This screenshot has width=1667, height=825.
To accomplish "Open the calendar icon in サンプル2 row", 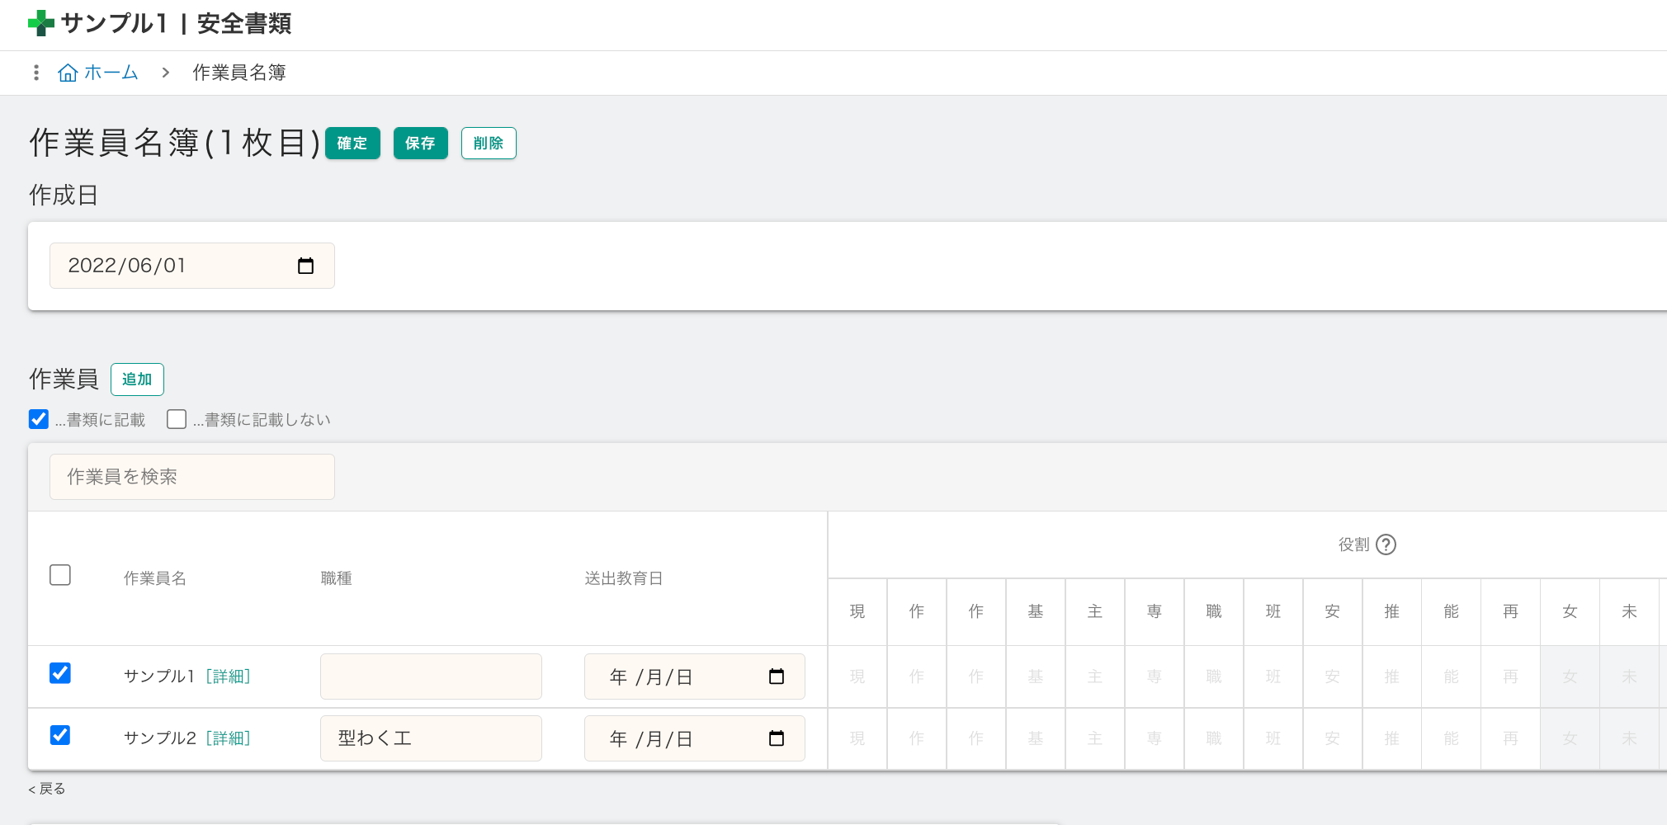I will click(x=776, y=738).
